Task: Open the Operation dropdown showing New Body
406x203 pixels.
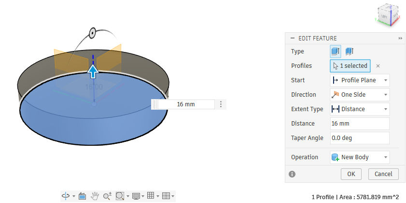Action: click(360, 157)
